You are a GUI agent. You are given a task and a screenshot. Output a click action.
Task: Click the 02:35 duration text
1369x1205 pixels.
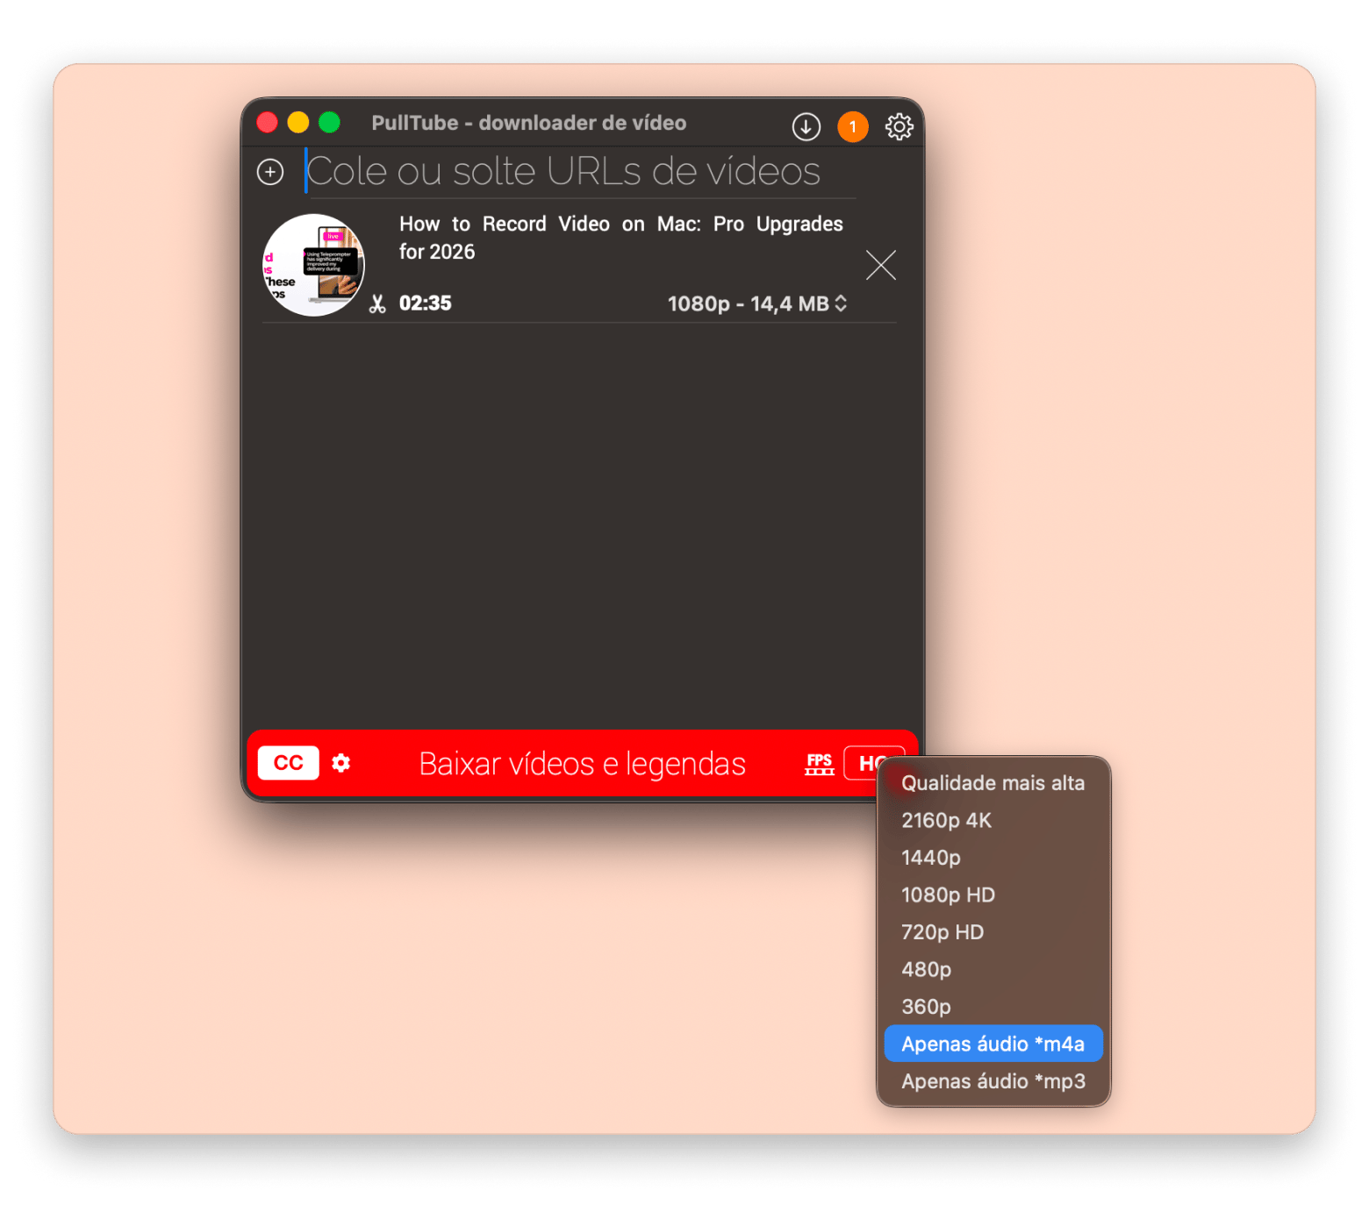coord(425,303)
